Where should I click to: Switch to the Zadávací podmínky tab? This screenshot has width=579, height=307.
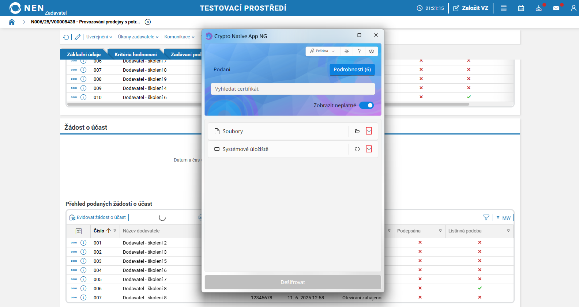[186, 54]
